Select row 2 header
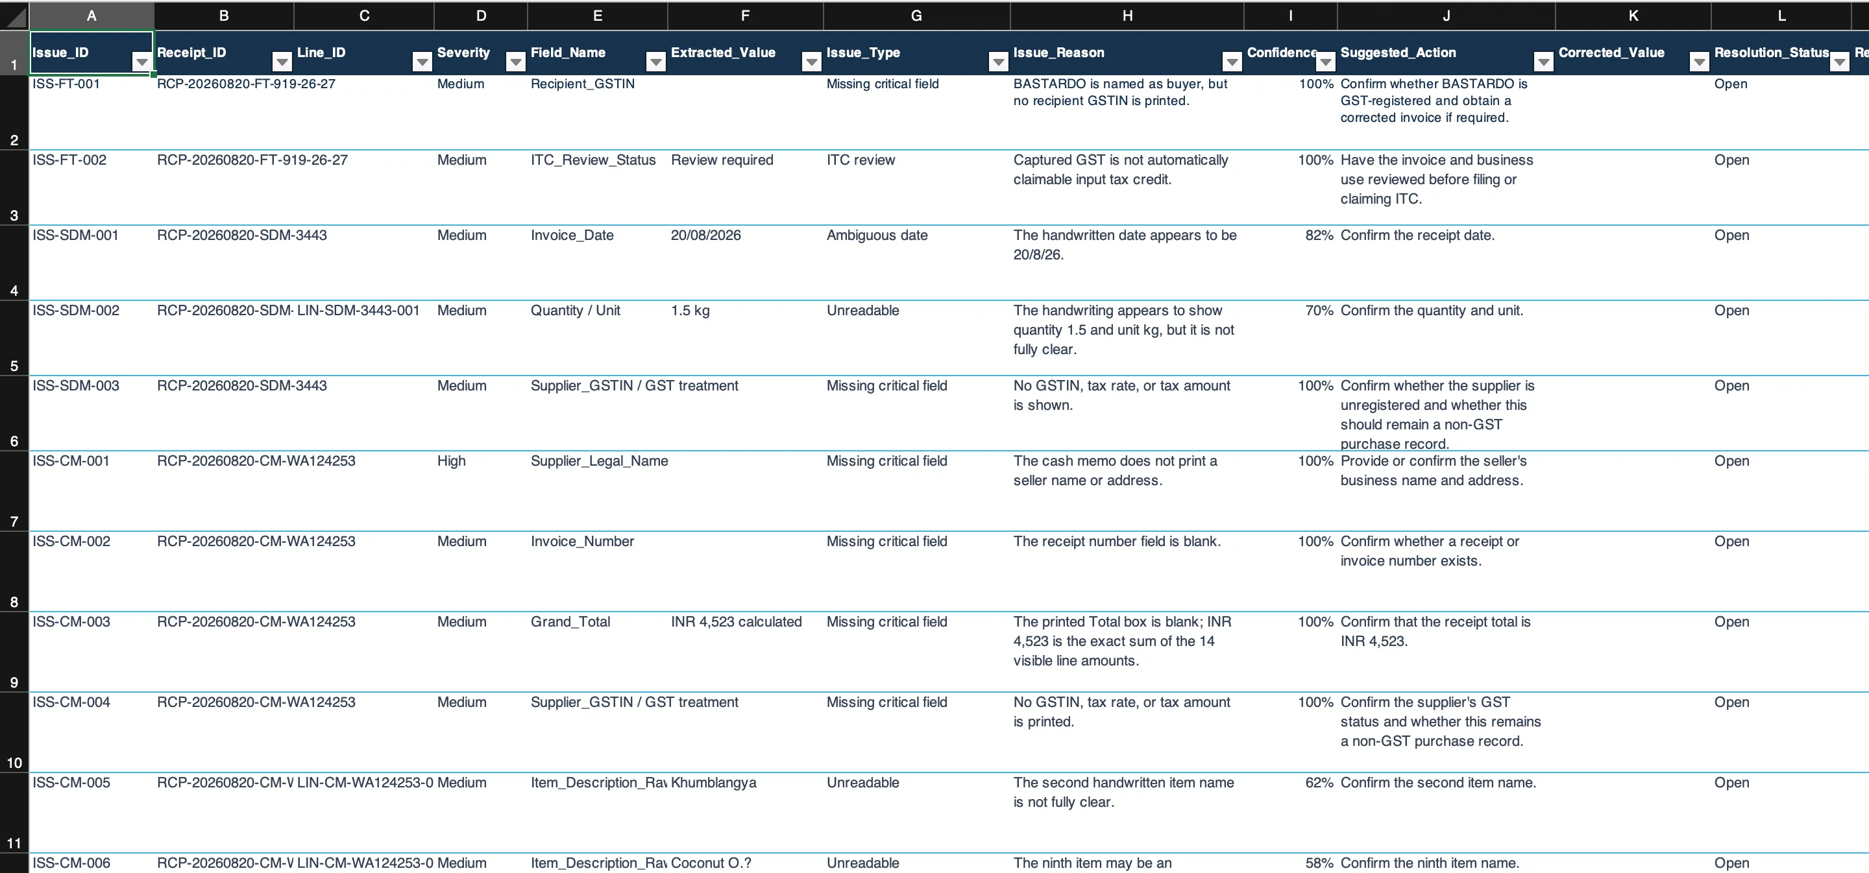Screen dimensions: 1869x873 point(14,112)
